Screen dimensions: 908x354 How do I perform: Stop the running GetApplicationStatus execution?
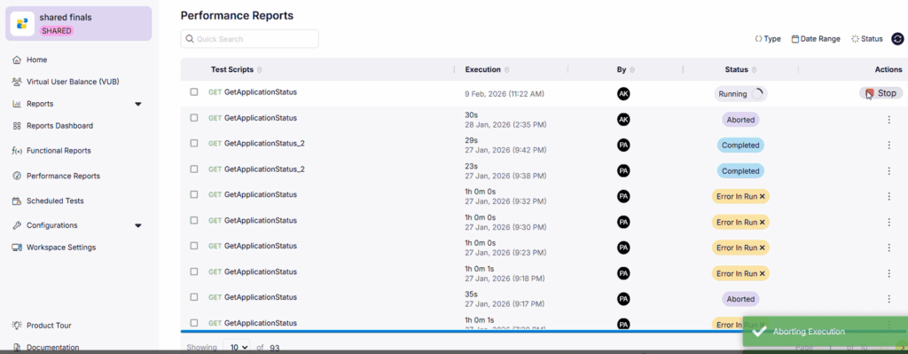pos(881,93)
